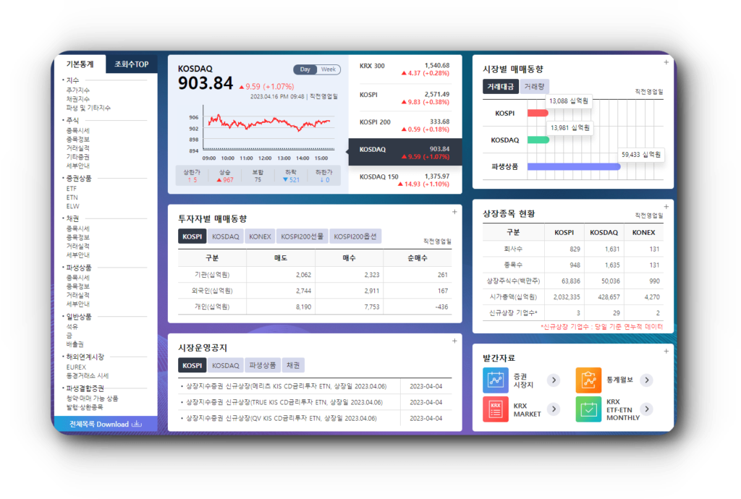Screen dimensions: 741x499
Task: Open 동경거래소 시세 link
Action: point(88,376)
